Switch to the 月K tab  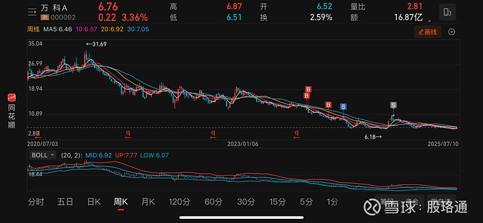point(148,202)
